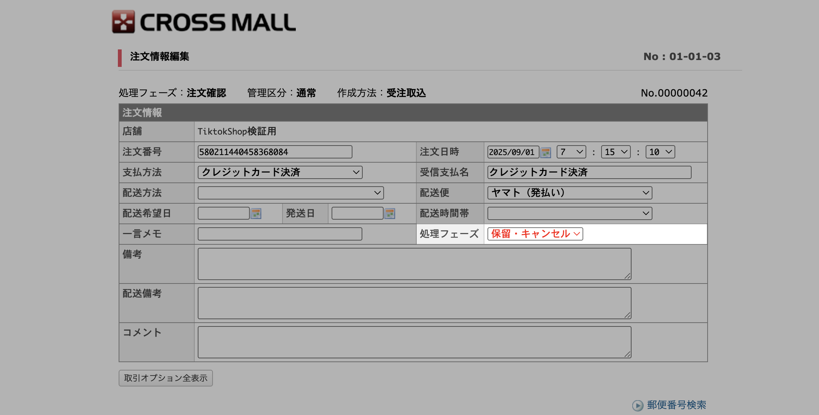Click the CROSS MALL logo icon
This screenshot has width=819, height=415.
(123, 22)
